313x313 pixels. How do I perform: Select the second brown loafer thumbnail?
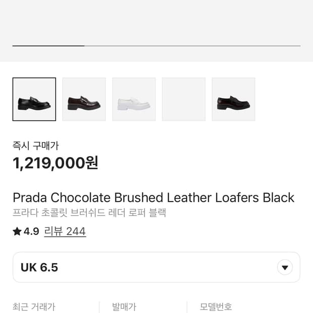(x=84, y=99)
